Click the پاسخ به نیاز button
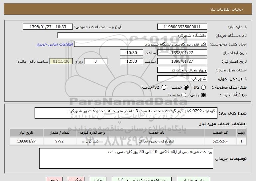Image resolution: width=256 pixels, height=181 pixels. click(193, 179)
